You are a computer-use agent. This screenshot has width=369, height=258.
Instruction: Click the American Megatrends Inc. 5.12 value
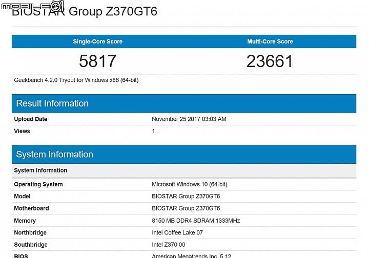coord(191,255)
